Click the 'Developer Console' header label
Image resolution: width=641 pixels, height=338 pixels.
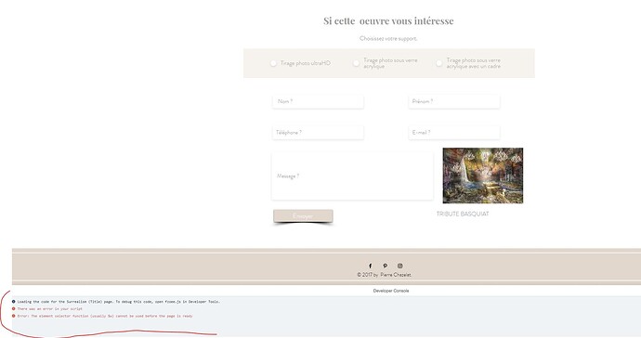[391, 291]
